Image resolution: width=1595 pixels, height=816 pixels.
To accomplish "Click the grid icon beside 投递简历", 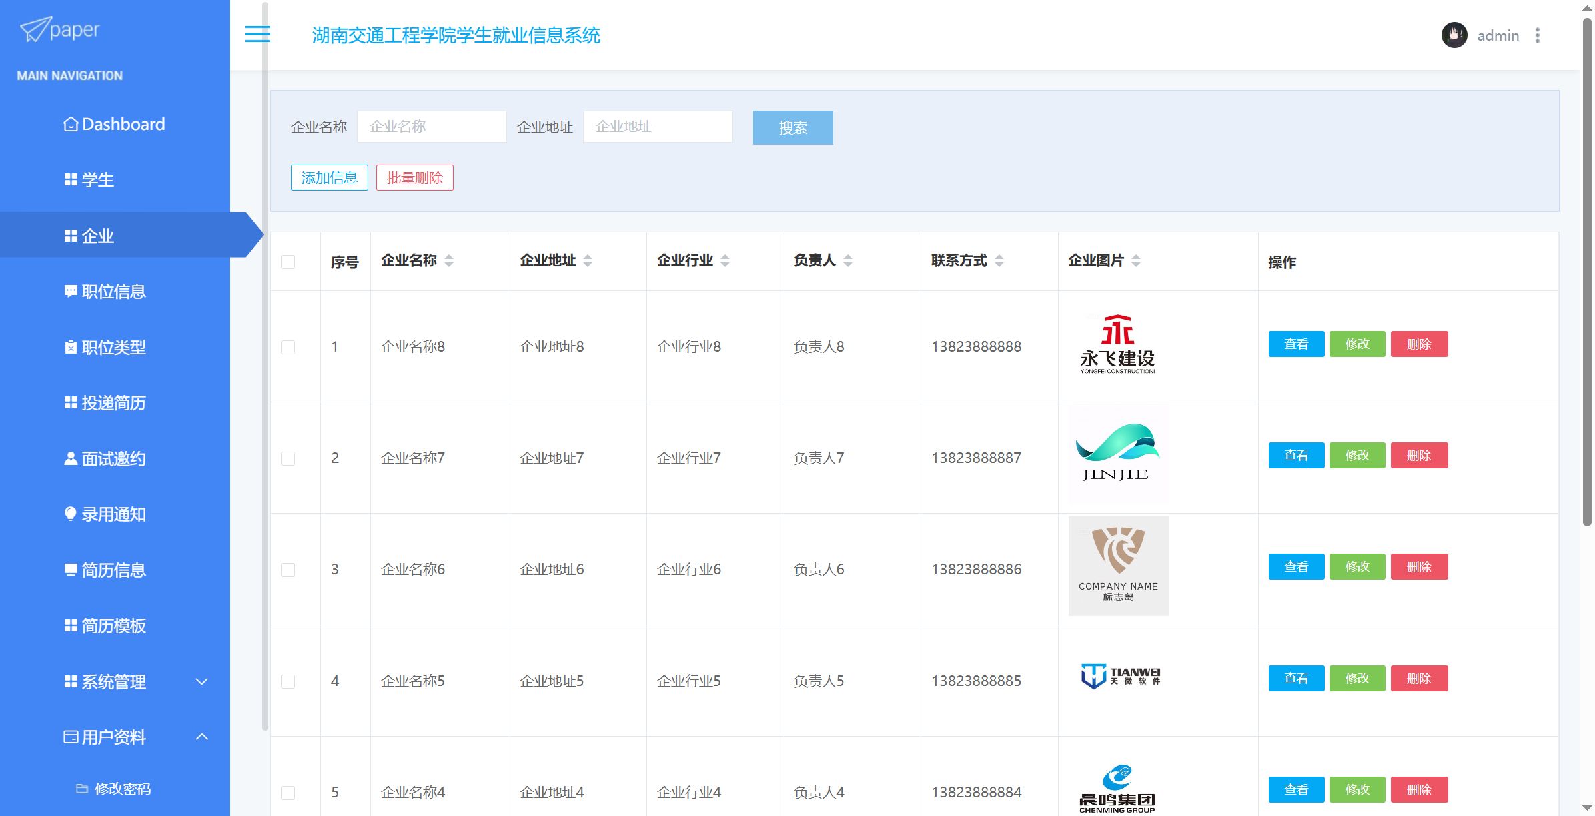I will (x=71, y=403).
